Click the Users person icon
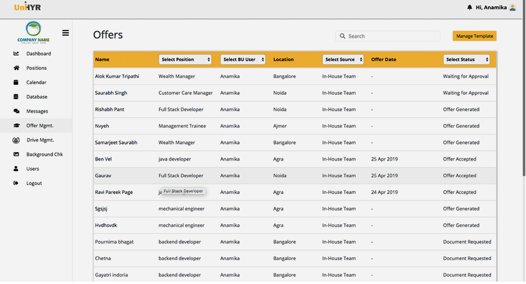Screen dimensions: 526x284 tap(16, 169)
